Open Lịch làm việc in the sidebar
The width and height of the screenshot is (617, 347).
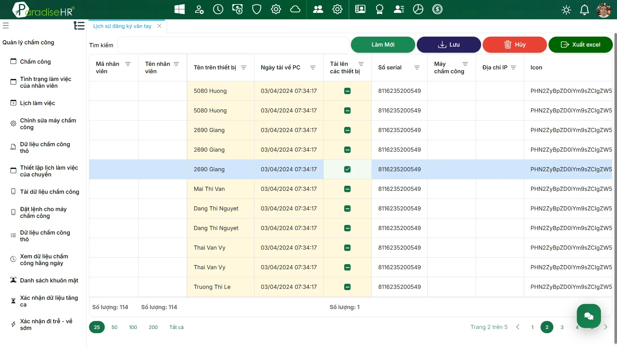[38, 103]
